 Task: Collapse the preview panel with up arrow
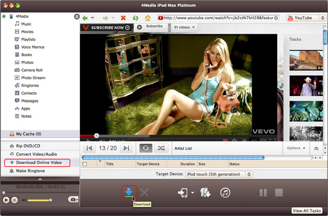click(x=40, y=179)
